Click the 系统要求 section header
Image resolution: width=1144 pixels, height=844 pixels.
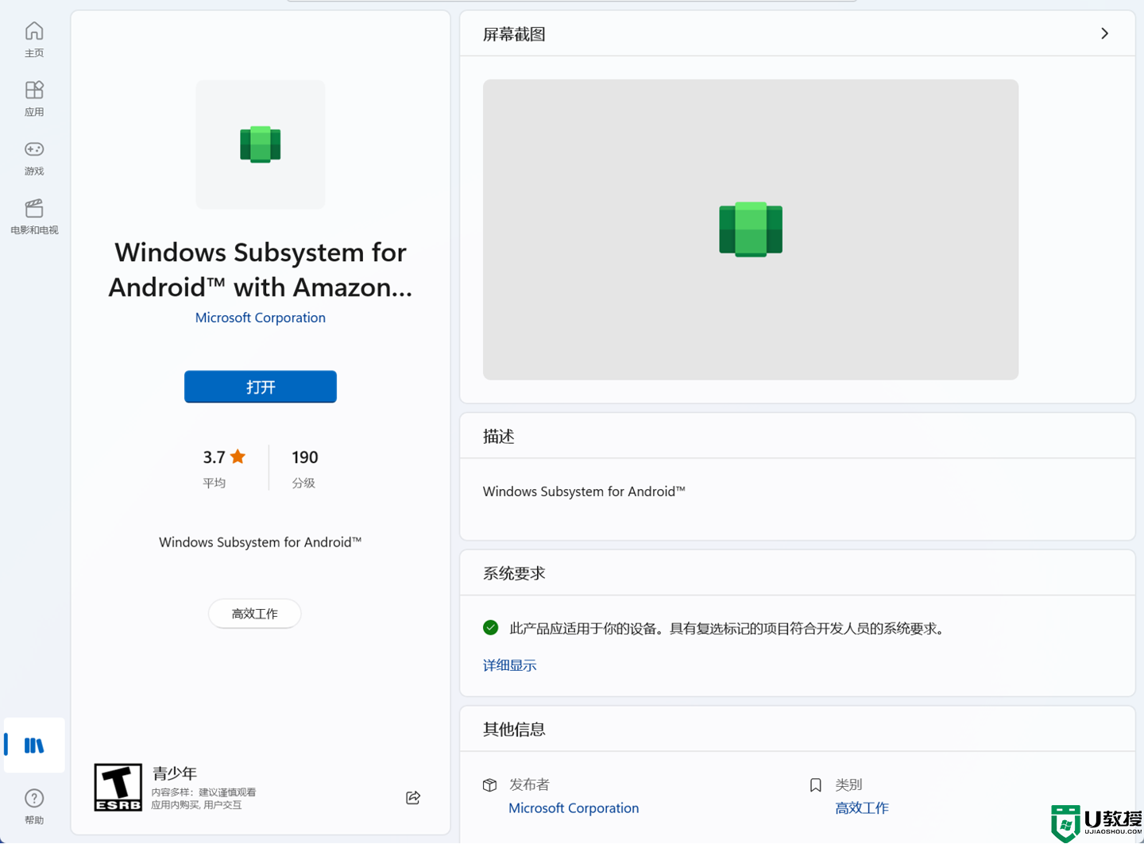click(514, 573)
